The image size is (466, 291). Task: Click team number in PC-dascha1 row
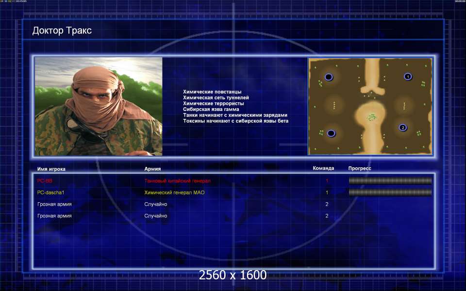[327, 193]
